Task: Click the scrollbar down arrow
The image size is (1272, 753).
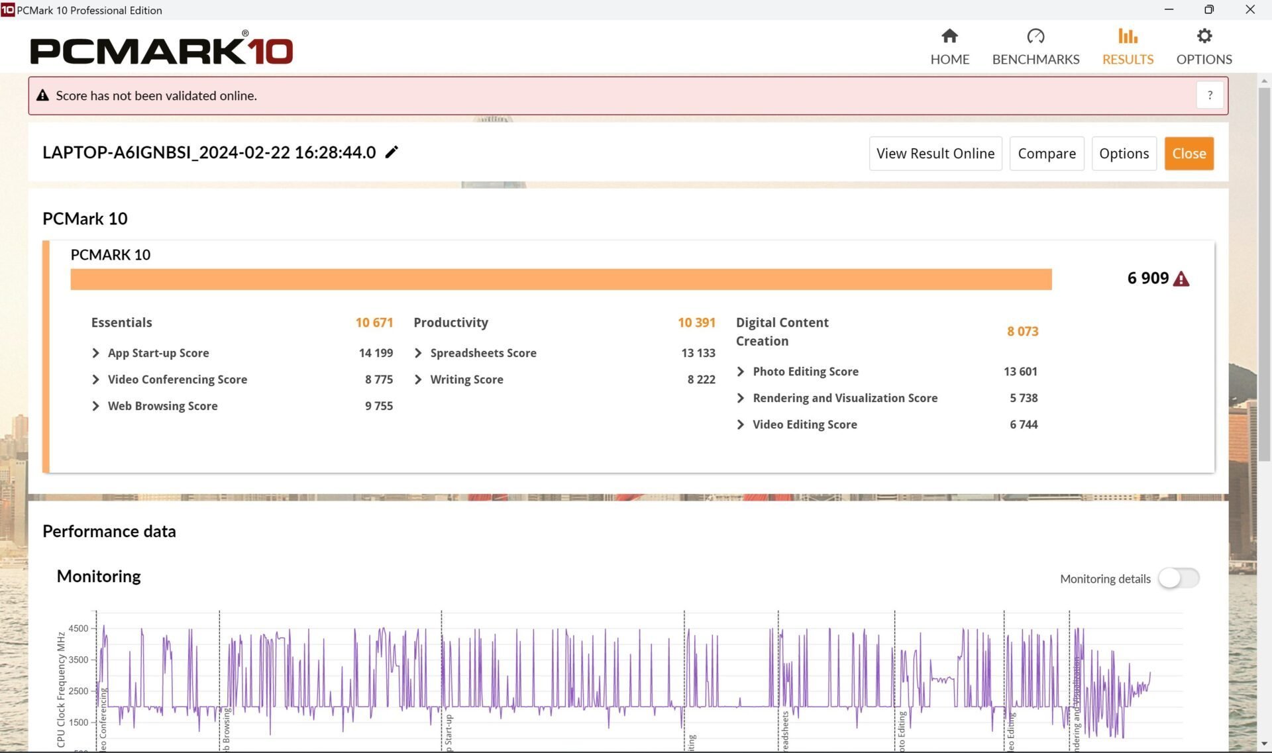Action: point(1264,744)
